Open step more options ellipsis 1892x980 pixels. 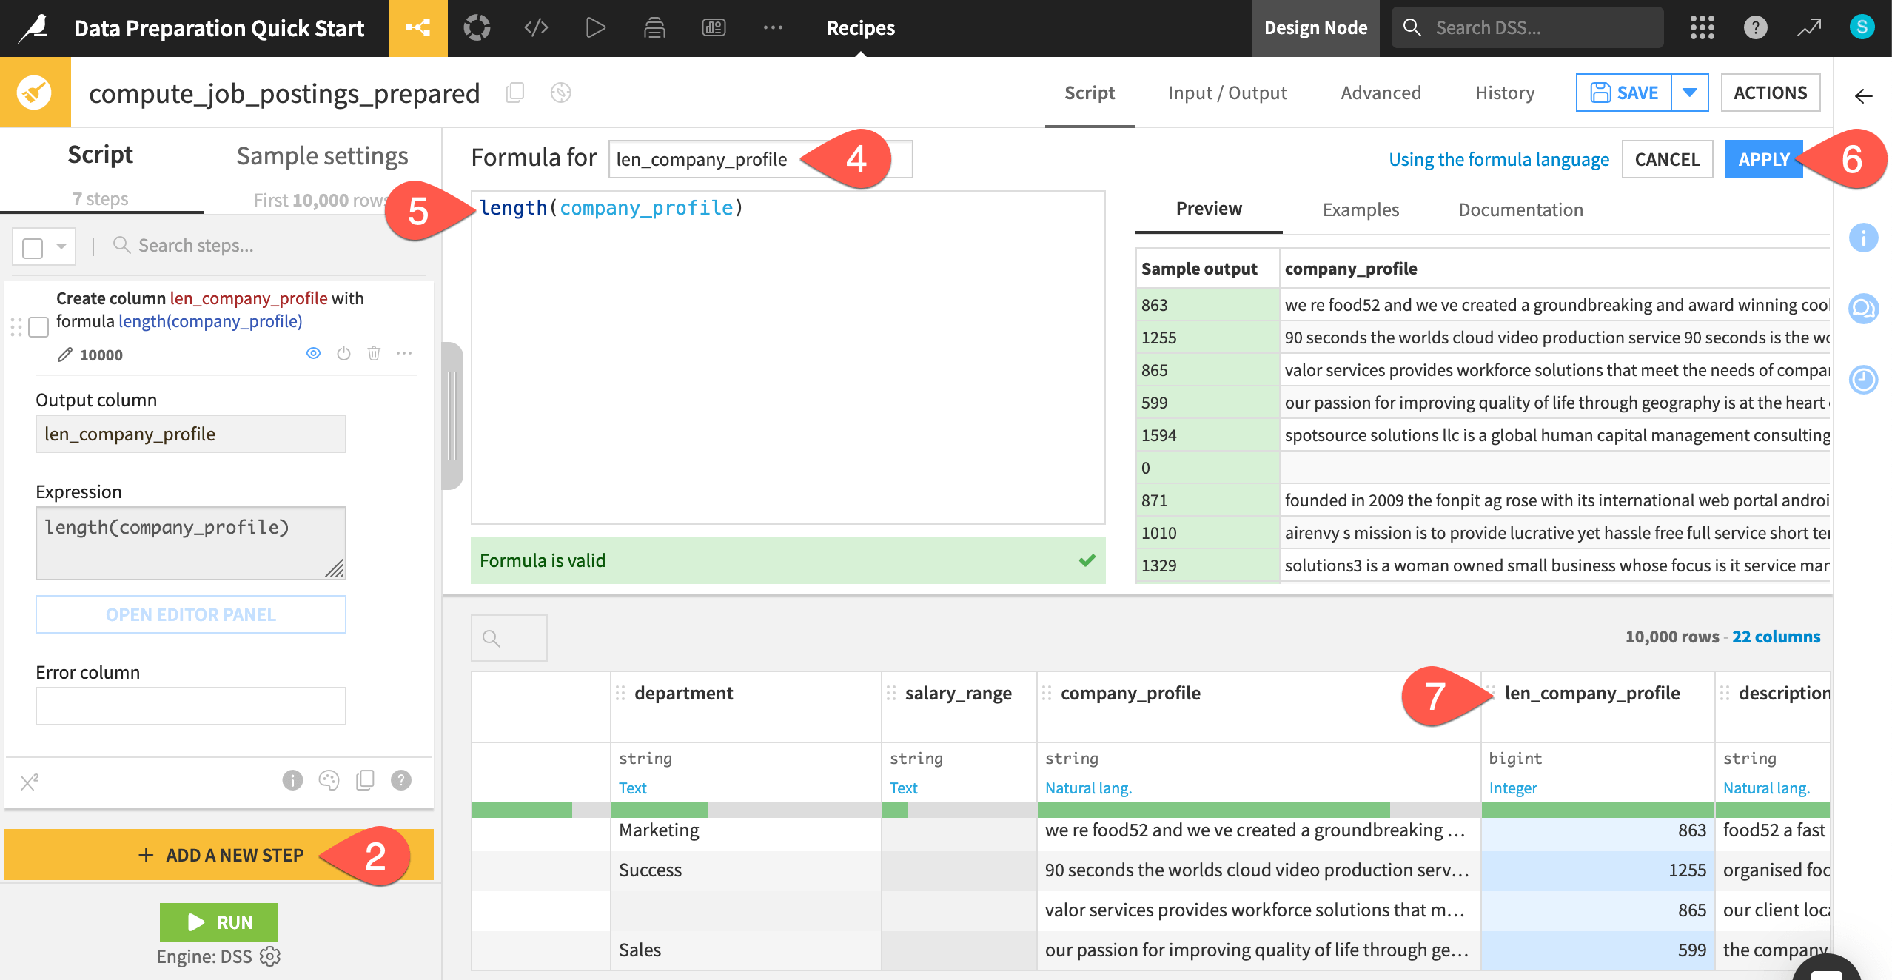(404, 354)
